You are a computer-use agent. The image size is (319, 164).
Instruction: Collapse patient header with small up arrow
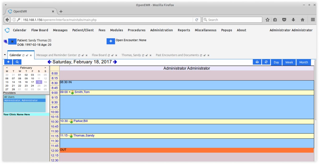pos(5,55)
